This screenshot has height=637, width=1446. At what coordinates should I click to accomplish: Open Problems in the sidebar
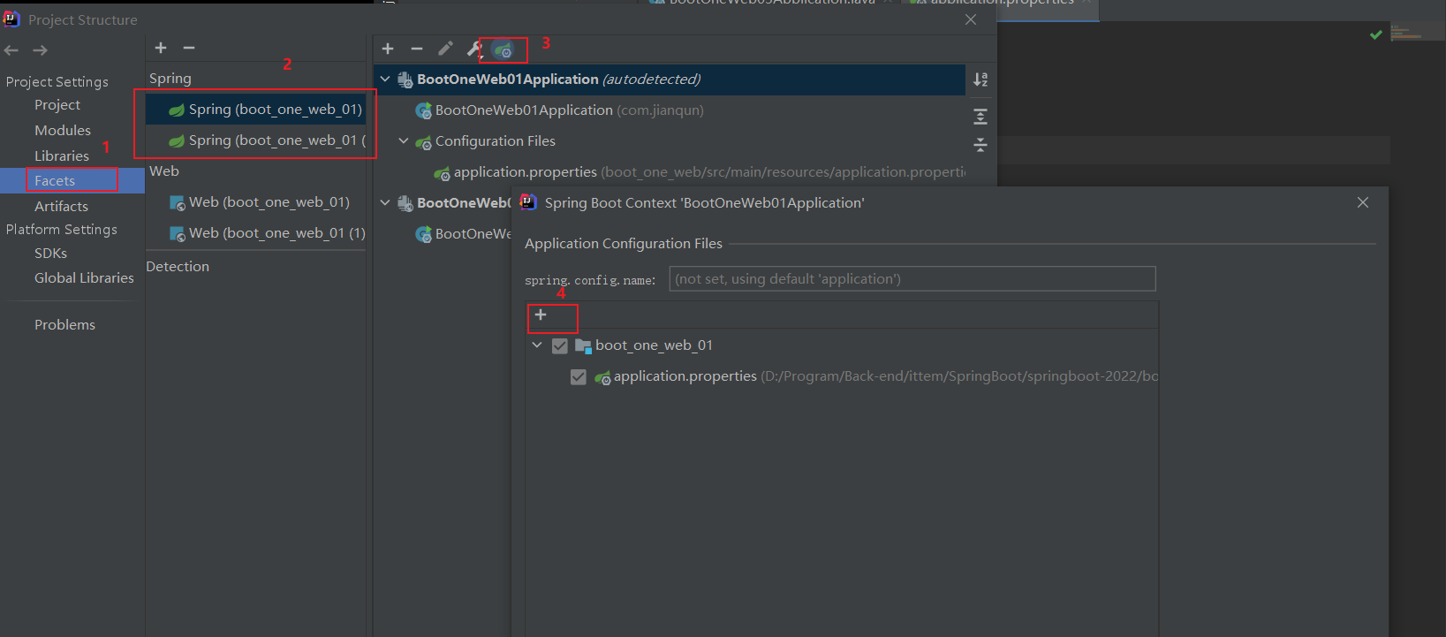click(64, 324)
